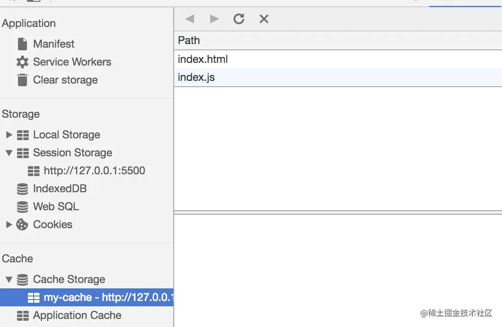Open the Service Workers section
The width and height of the screenshot is (502, 327).
(72, 62)
